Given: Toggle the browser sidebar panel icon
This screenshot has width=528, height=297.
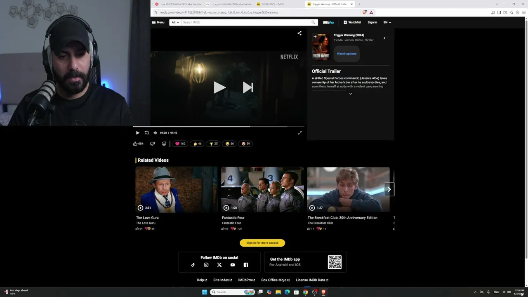Looking at the screenshot, I should (499, 12).
